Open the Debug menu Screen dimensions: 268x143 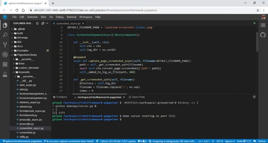point(60,17)
